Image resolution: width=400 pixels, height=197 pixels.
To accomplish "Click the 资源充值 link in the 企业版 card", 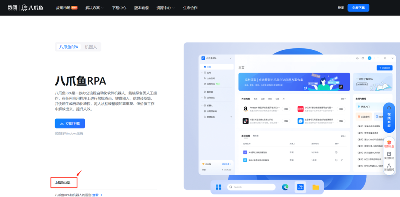I will tap(227, 164).
